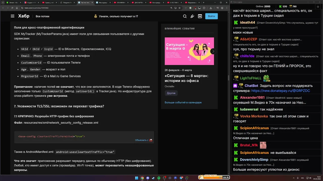Viewport: 323px width, 181px height.
Task: Click username LighToFHeLL in chat
Action: 251,78
